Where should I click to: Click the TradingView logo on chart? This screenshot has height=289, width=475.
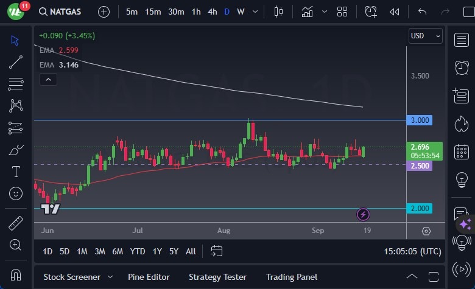pyautogui.click(x=51, y=209)
